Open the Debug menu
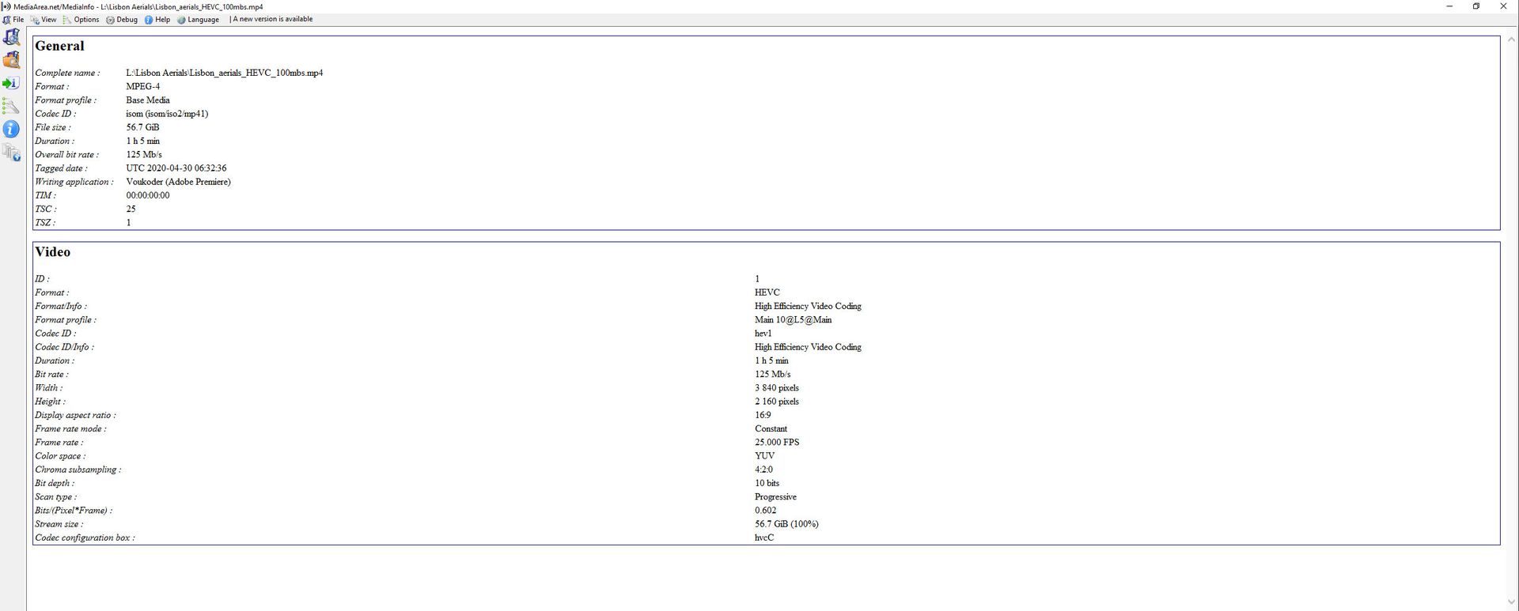This screenshot has height=611, width=1519. pyautogui.click(x=123, y=20)
